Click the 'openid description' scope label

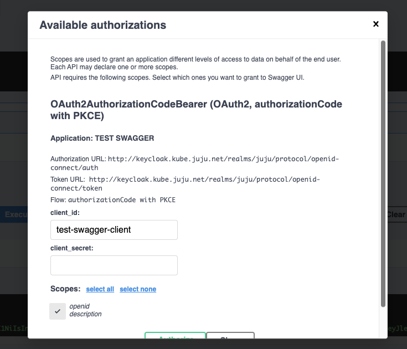(x=85, y=310)
